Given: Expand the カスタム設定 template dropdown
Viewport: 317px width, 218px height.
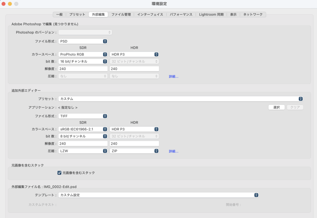Looking at the screenshot, I should pos(158,195).
